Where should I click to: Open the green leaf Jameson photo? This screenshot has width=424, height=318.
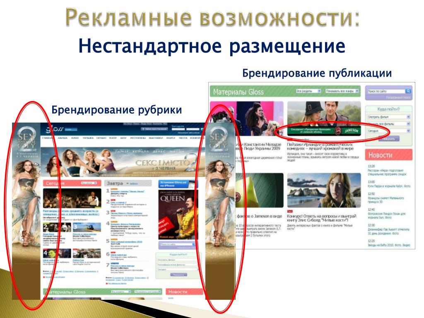pyautogui.click(x=259, y=190)
